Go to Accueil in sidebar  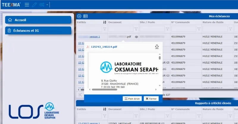coord(38,20)
